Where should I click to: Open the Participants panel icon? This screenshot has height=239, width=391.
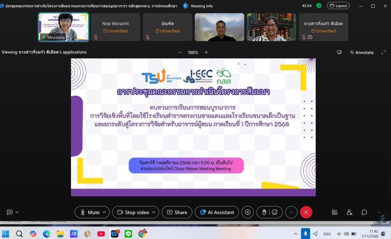[349, 212]
